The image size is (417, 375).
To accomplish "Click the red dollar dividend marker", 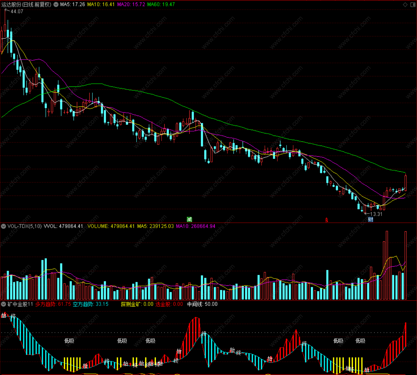I will coord(327,220).
